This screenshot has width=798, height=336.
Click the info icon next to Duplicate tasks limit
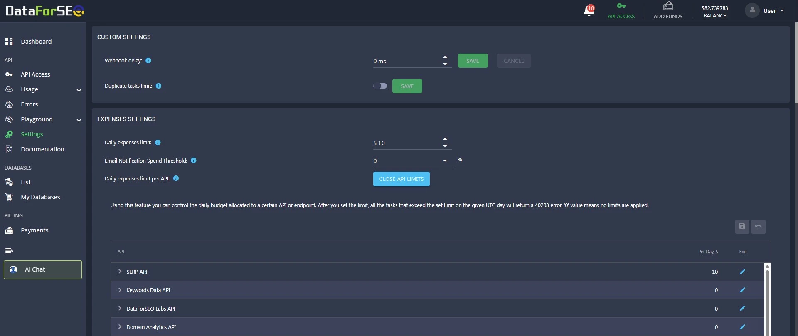pyautogui.click(x=158, y=86)
